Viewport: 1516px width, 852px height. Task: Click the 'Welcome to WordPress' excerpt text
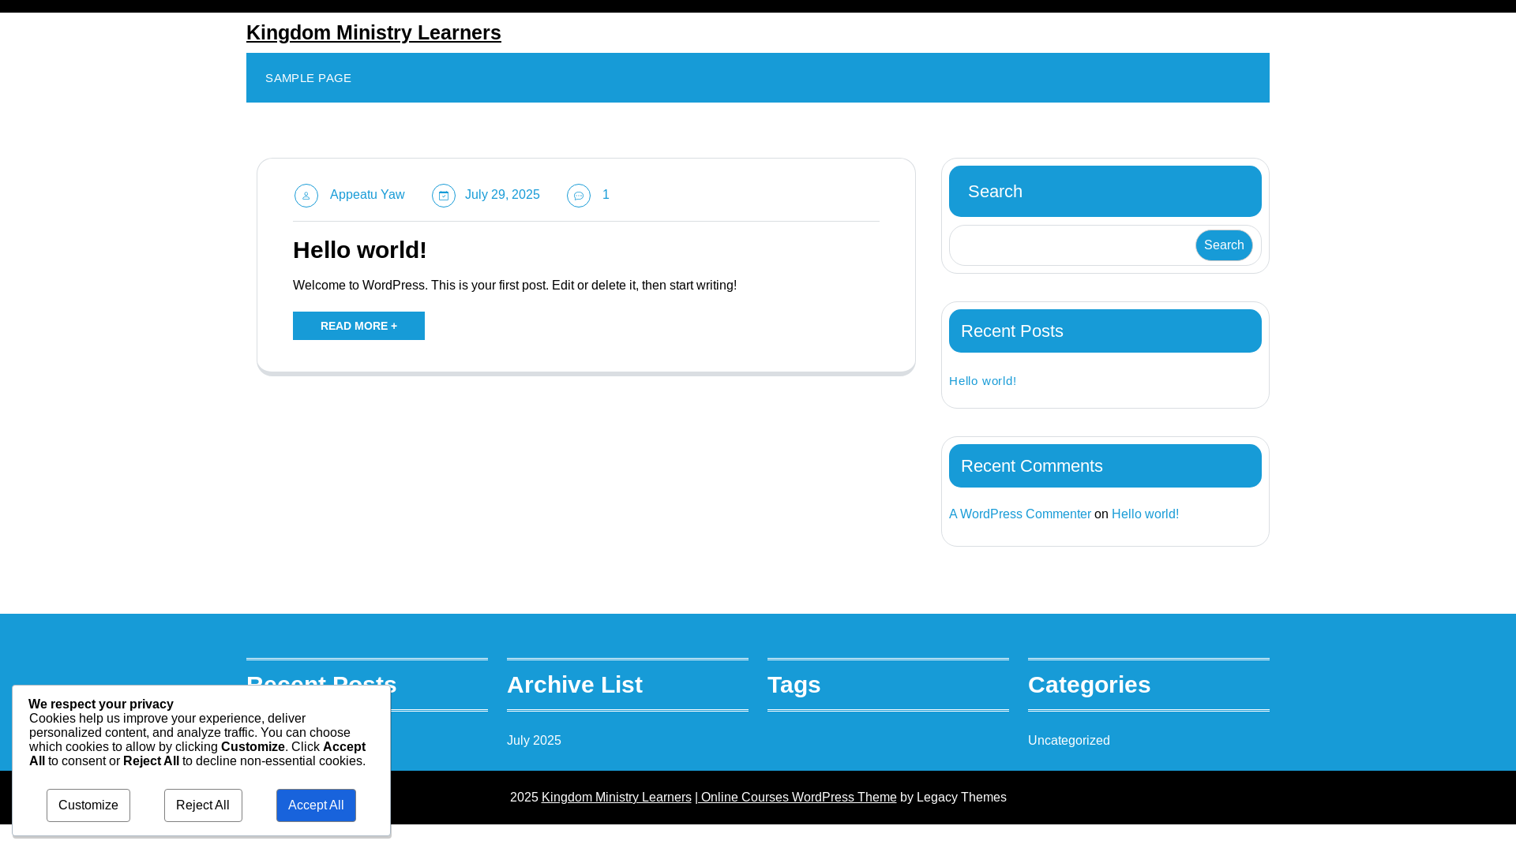[515, 286]
